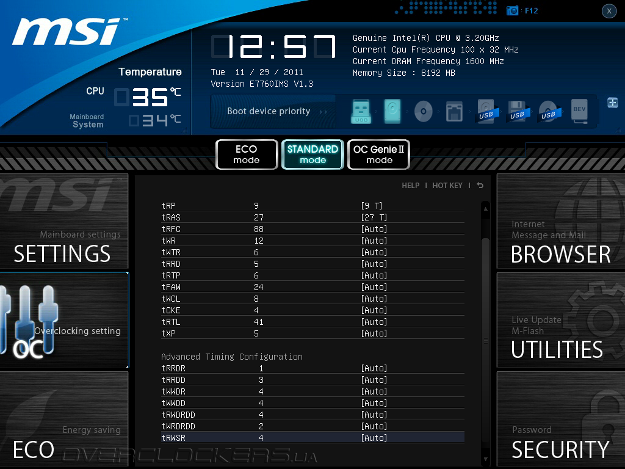625x469 pixels.
Task: Select the tWWDR row label
Action: click(173, 391)
